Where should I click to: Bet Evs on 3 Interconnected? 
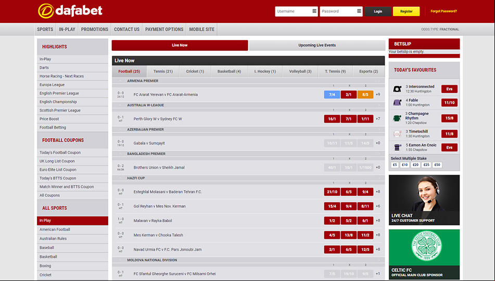click(x=449, y=89)
